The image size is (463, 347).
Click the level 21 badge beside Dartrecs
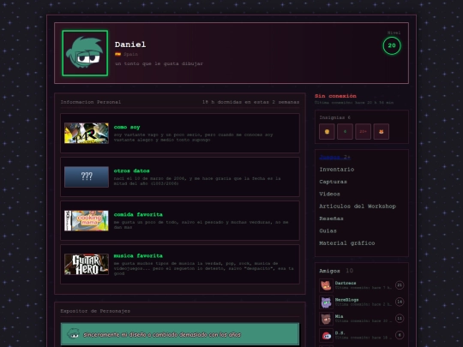400,285
